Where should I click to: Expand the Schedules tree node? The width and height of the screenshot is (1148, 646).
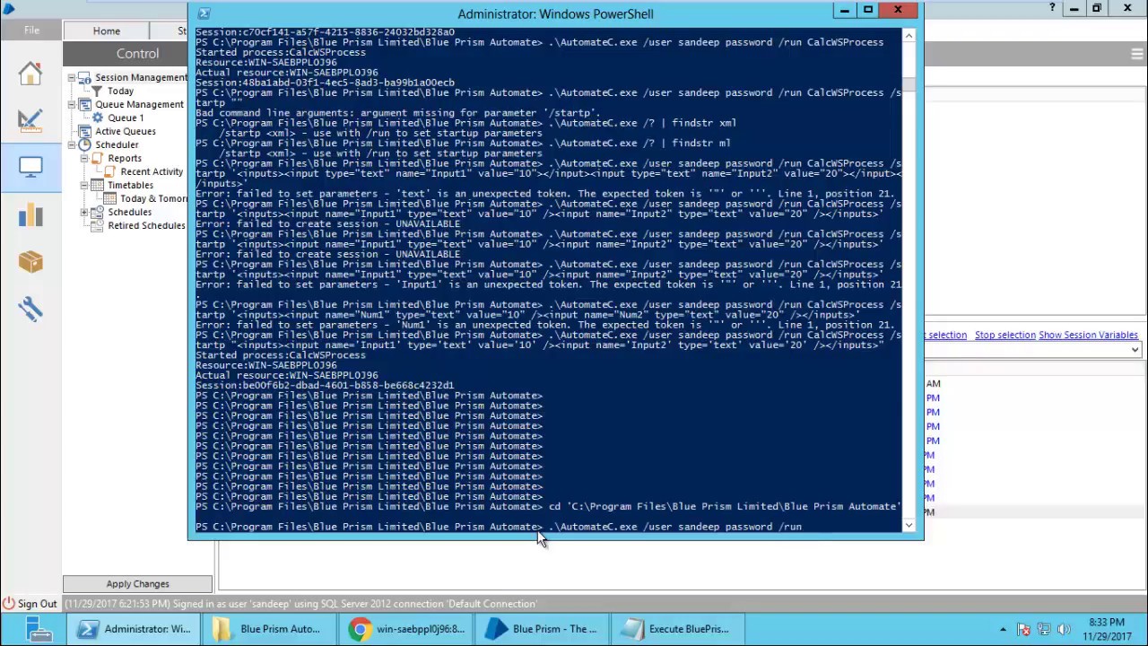pyautogui.click(x=84, y=213)
